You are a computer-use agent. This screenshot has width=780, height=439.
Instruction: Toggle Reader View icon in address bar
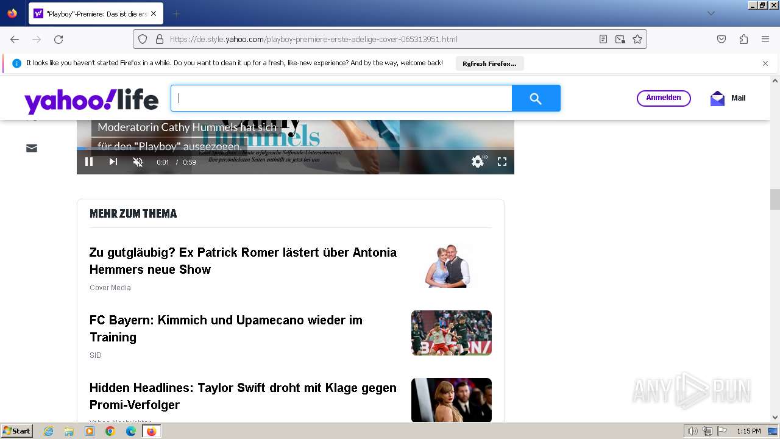603,39
